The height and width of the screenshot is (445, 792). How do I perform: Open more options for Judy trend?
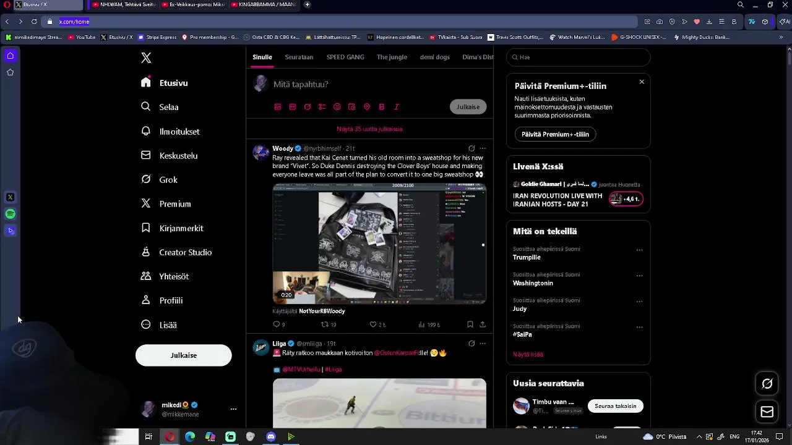coord(640,302)
